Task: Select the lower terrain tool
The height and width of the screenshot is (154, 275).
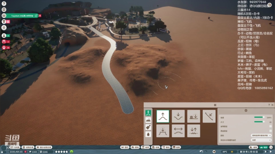Action: (x=178, y=116)
